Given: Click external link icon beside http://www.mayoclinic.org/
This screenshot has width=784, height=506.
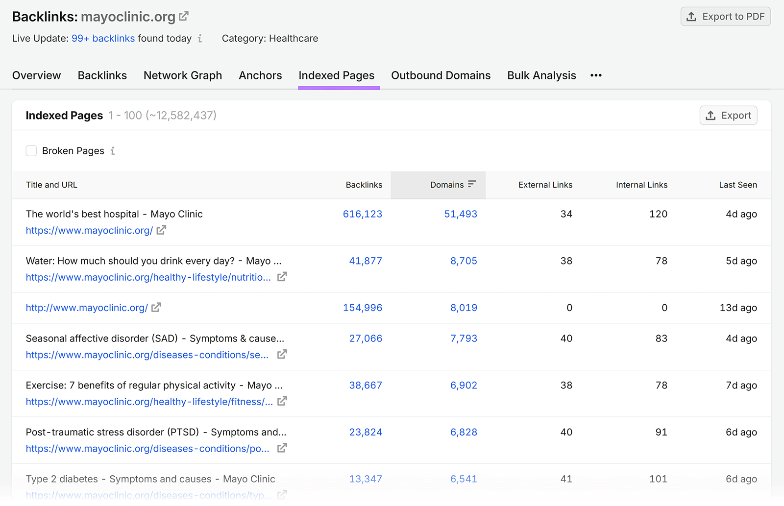Looking at the screenshot, I should (x=156, y=308).
